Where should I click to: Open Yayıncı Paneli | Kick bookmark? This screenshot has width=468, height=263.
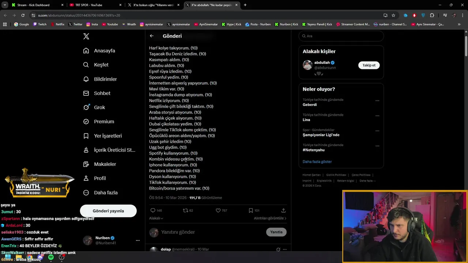pyautogui.click(x=317, y=24)
